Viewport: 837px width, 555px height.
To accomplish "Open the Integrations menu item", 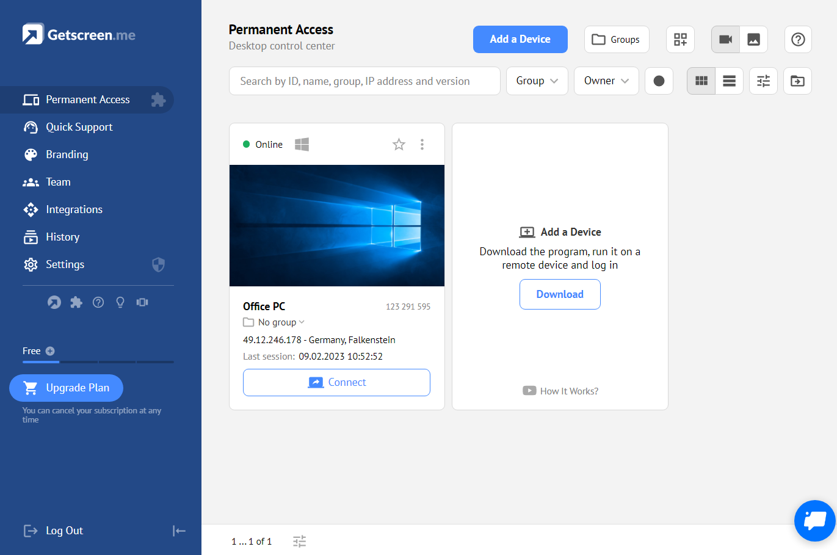I will coord(74,209).
